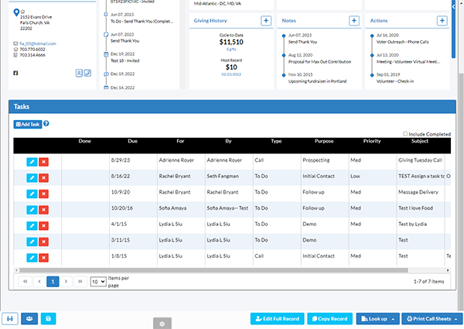
Task: Delete the Message Delivery task row
Action: [x=43, y=194]
